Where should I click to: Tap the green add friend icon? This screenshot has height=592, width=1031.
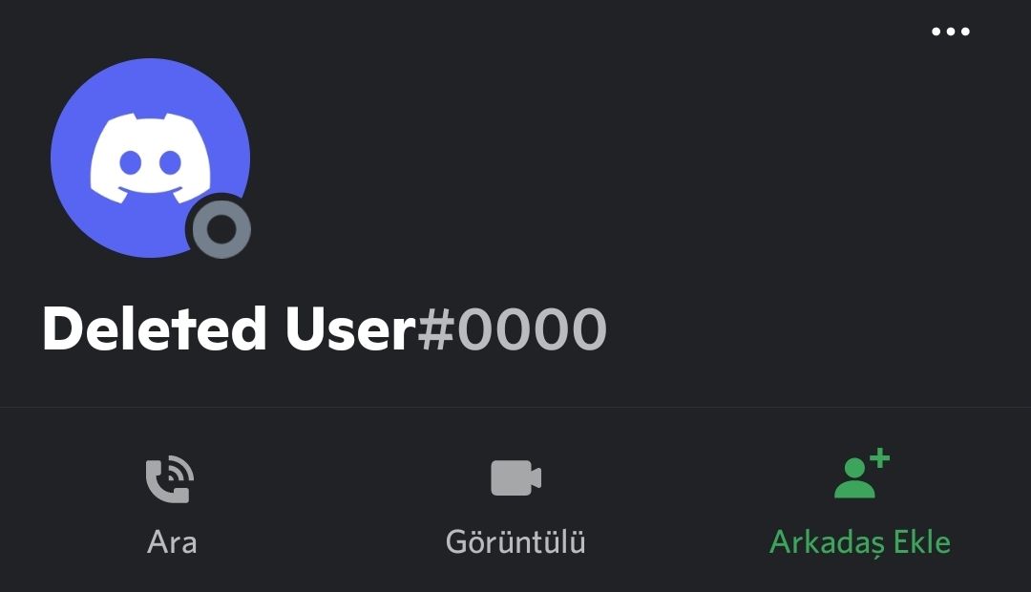tap(861, 474)
